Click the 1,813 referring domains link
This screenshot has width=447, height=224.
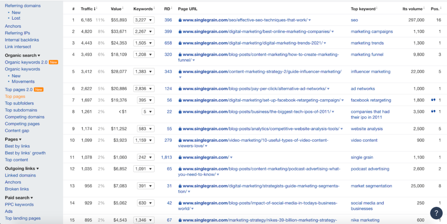166,157
